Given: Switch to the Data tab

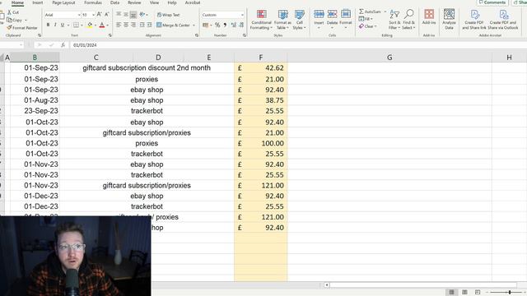Looking at the screenshot, I should pyautogui.click(x=114, y=2).
